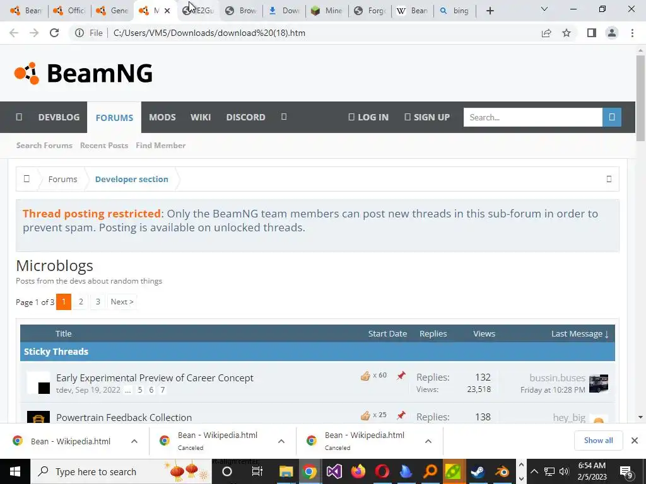This screenshot has height=484, width=646.
Task: Open tab search dropdown chevron
Action: click(x=544, y=9)
